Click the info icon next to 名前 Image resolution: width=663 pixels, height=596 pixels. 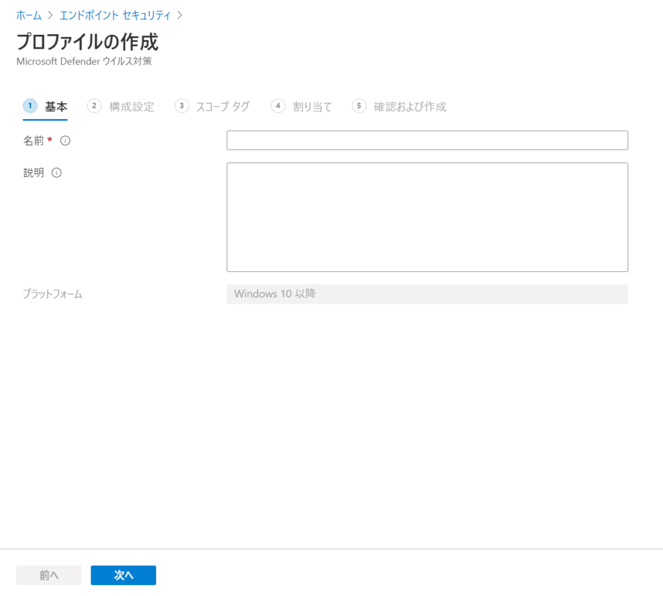[65, 141]
